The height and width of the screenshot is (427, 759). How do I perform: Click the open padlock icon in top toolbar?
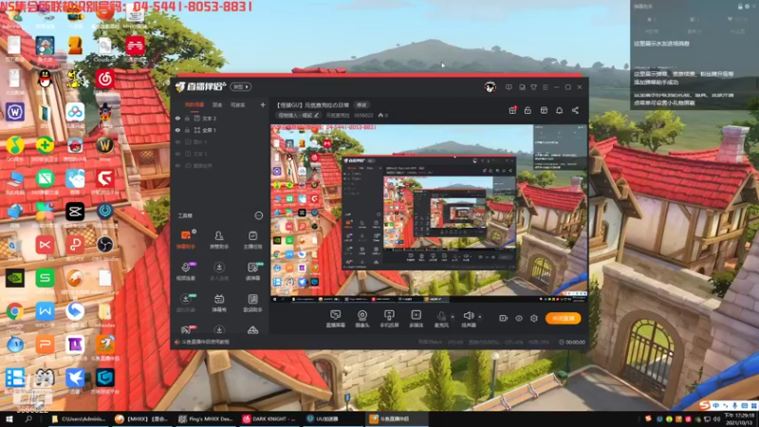528,110
